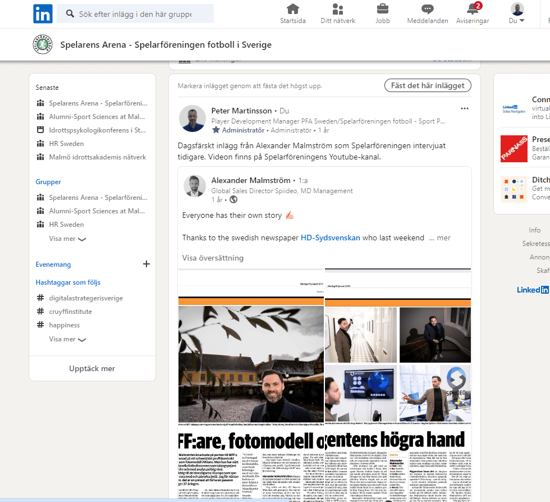The width and height of the screenshot is (550, 502).
Task: Open Ditt nätverk network icon
Action: (x=337, y=9)
